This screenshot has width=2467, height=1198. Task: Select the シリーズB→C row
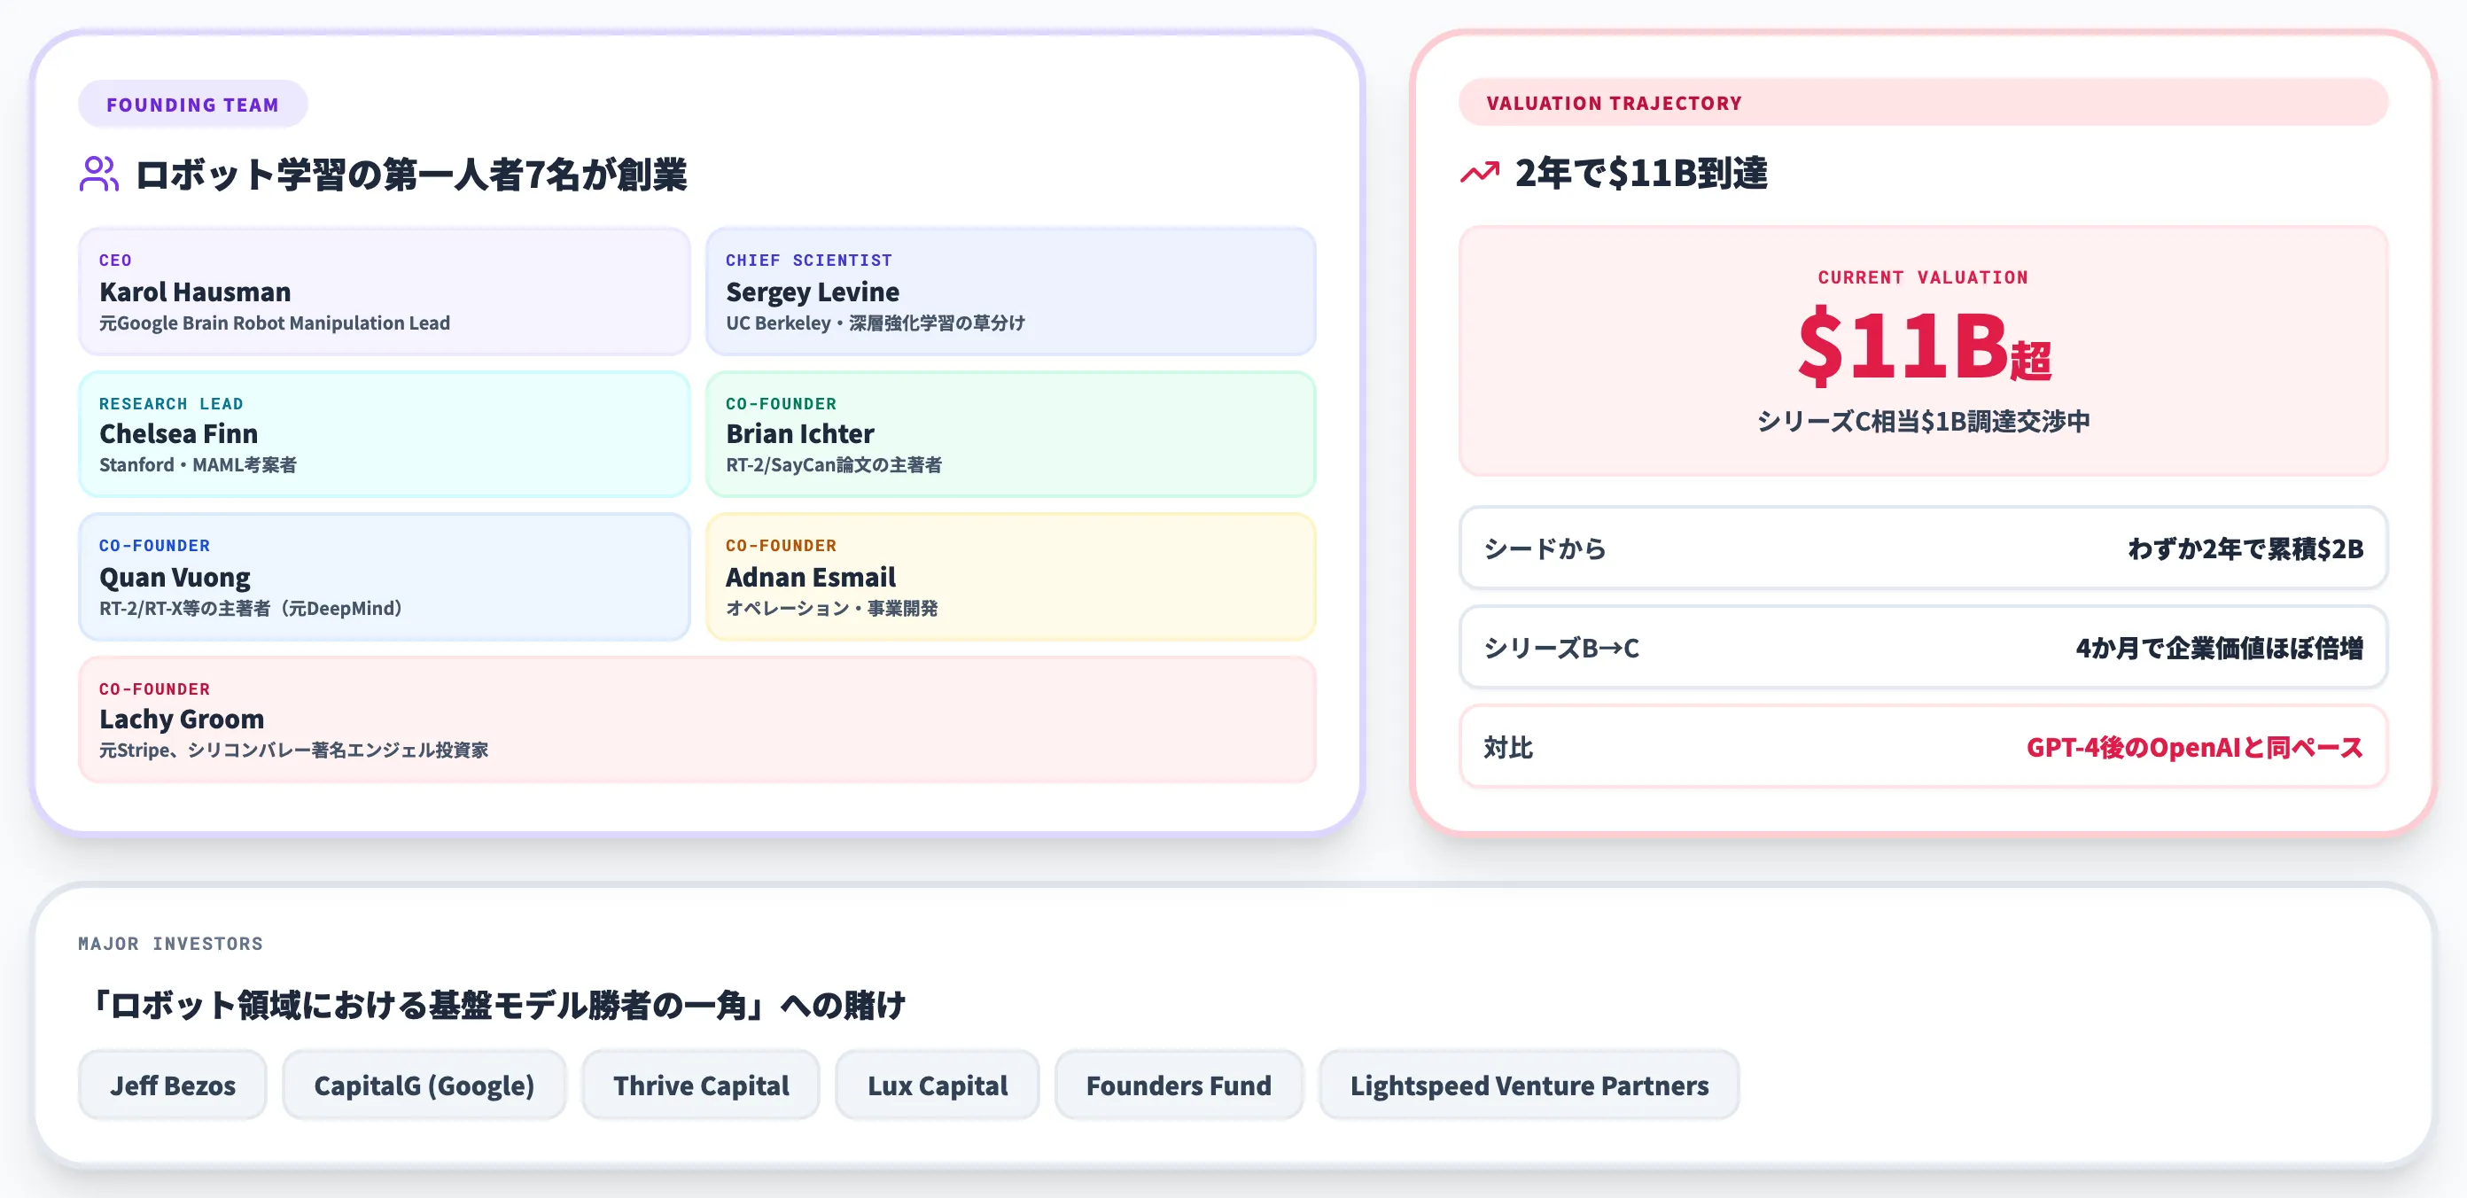pyautogui.click(x=1923, y=648)
